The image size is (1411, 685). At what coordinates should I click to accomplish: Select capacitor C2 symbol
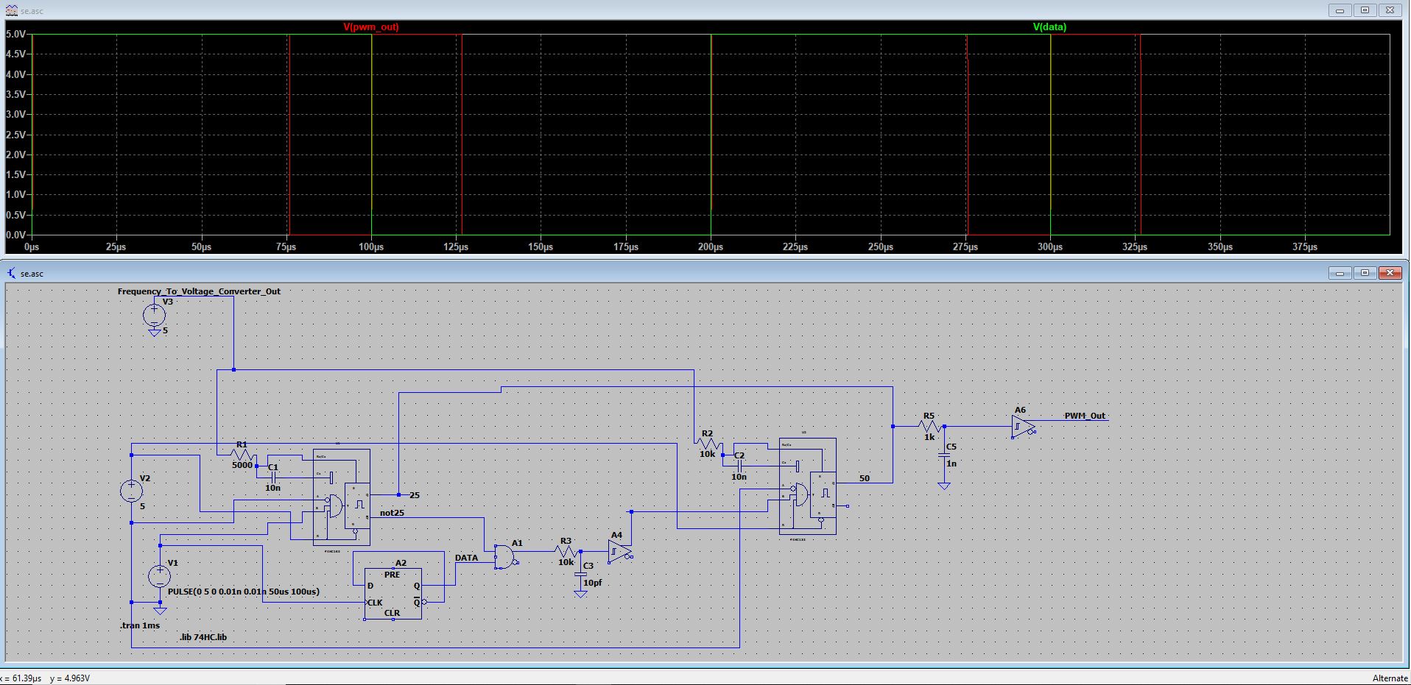coord(739,466)
